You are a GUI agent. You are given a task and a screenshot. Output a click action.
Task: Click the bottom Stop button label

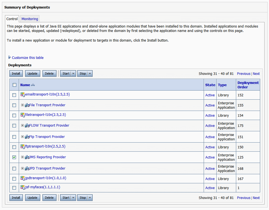pos(82,198)
